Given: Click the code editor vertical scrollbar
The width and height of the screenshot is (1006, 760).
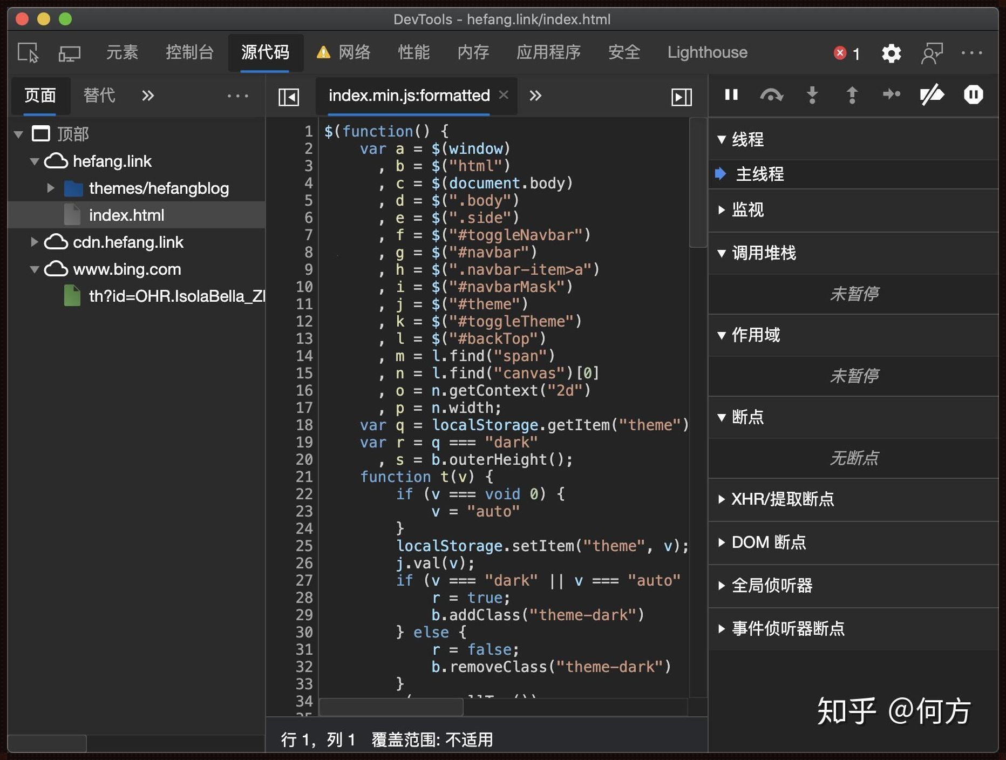Looking at the screenshot, I should 698,184.
